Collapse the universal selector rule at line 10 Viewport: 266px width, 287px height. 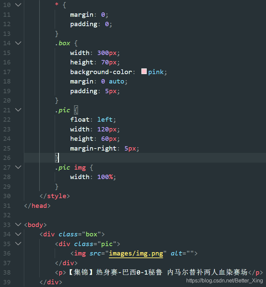[18, 5]
